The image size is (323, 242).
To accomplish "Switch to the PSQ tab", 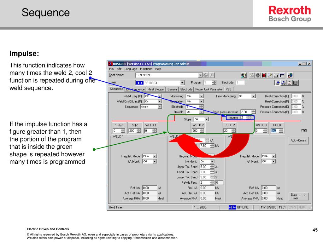I will (229, 89).
